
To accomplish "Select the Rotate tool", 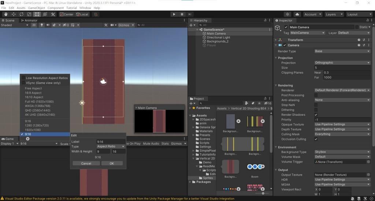I will tap(22, 14).
